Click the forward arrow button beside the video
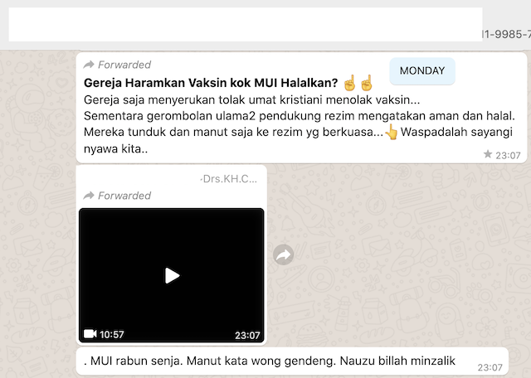This screenshot has height=378, width=531. 284,254
